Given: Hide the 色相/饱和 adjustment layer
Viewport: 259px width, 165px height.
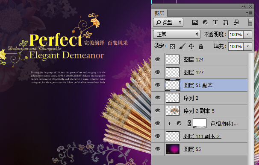Looking at the screenshot, I should (158, 123).
